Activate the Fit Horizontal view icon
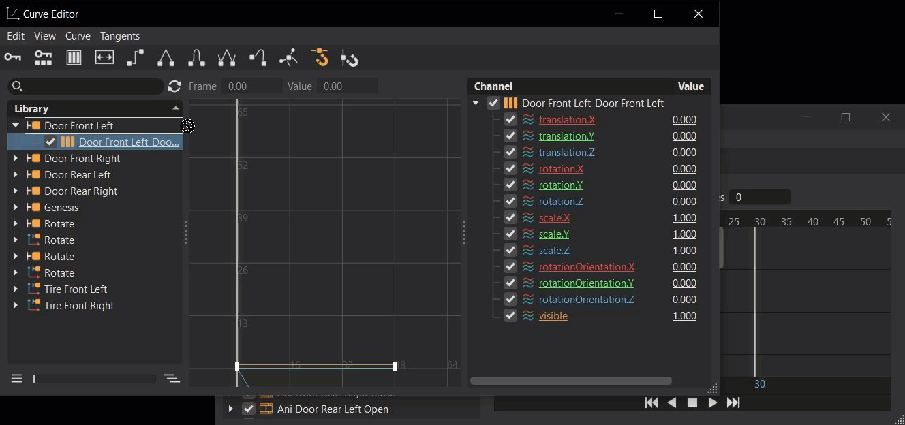 tap(104, 58)
